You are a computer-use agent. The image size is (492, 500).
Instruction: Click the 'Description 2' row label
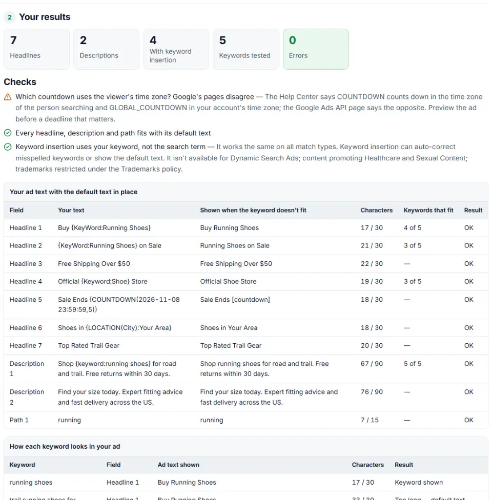click(27, 398)
